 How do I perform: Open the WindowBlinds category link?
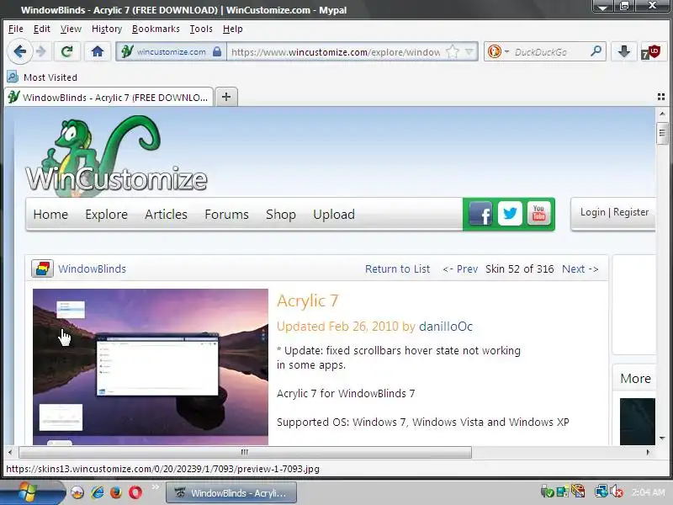pyautogui.click(x=92, y=268)
